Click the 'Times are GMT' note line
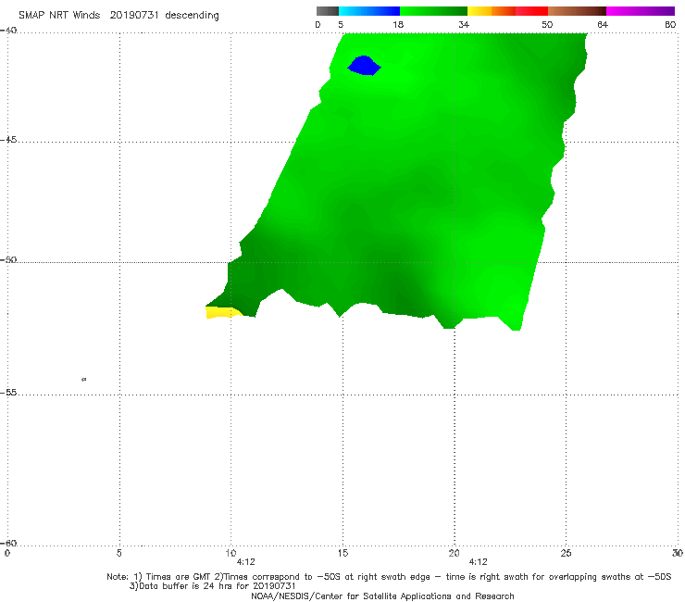Screen dimensions: 685x602 [x=389, y=577]
